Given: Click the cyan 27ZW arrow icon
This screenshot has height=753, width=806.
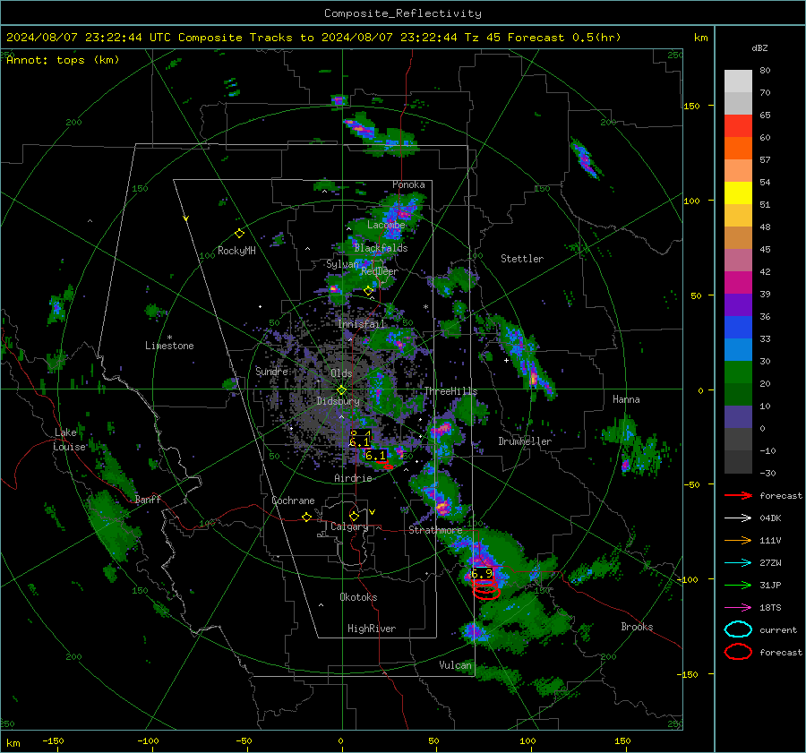Looking at the screenshot, I should [738, 563].
